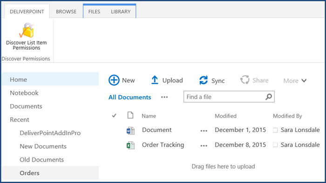326x183 pixels.
Task: Click the Drag files here to upload text
Action: pos(223,166)
